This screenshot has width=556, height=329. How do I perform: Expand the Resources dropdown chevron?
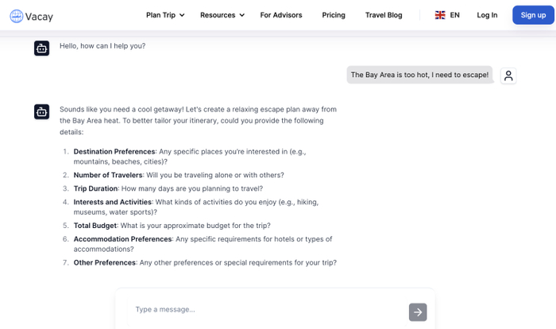pos(241,15)
